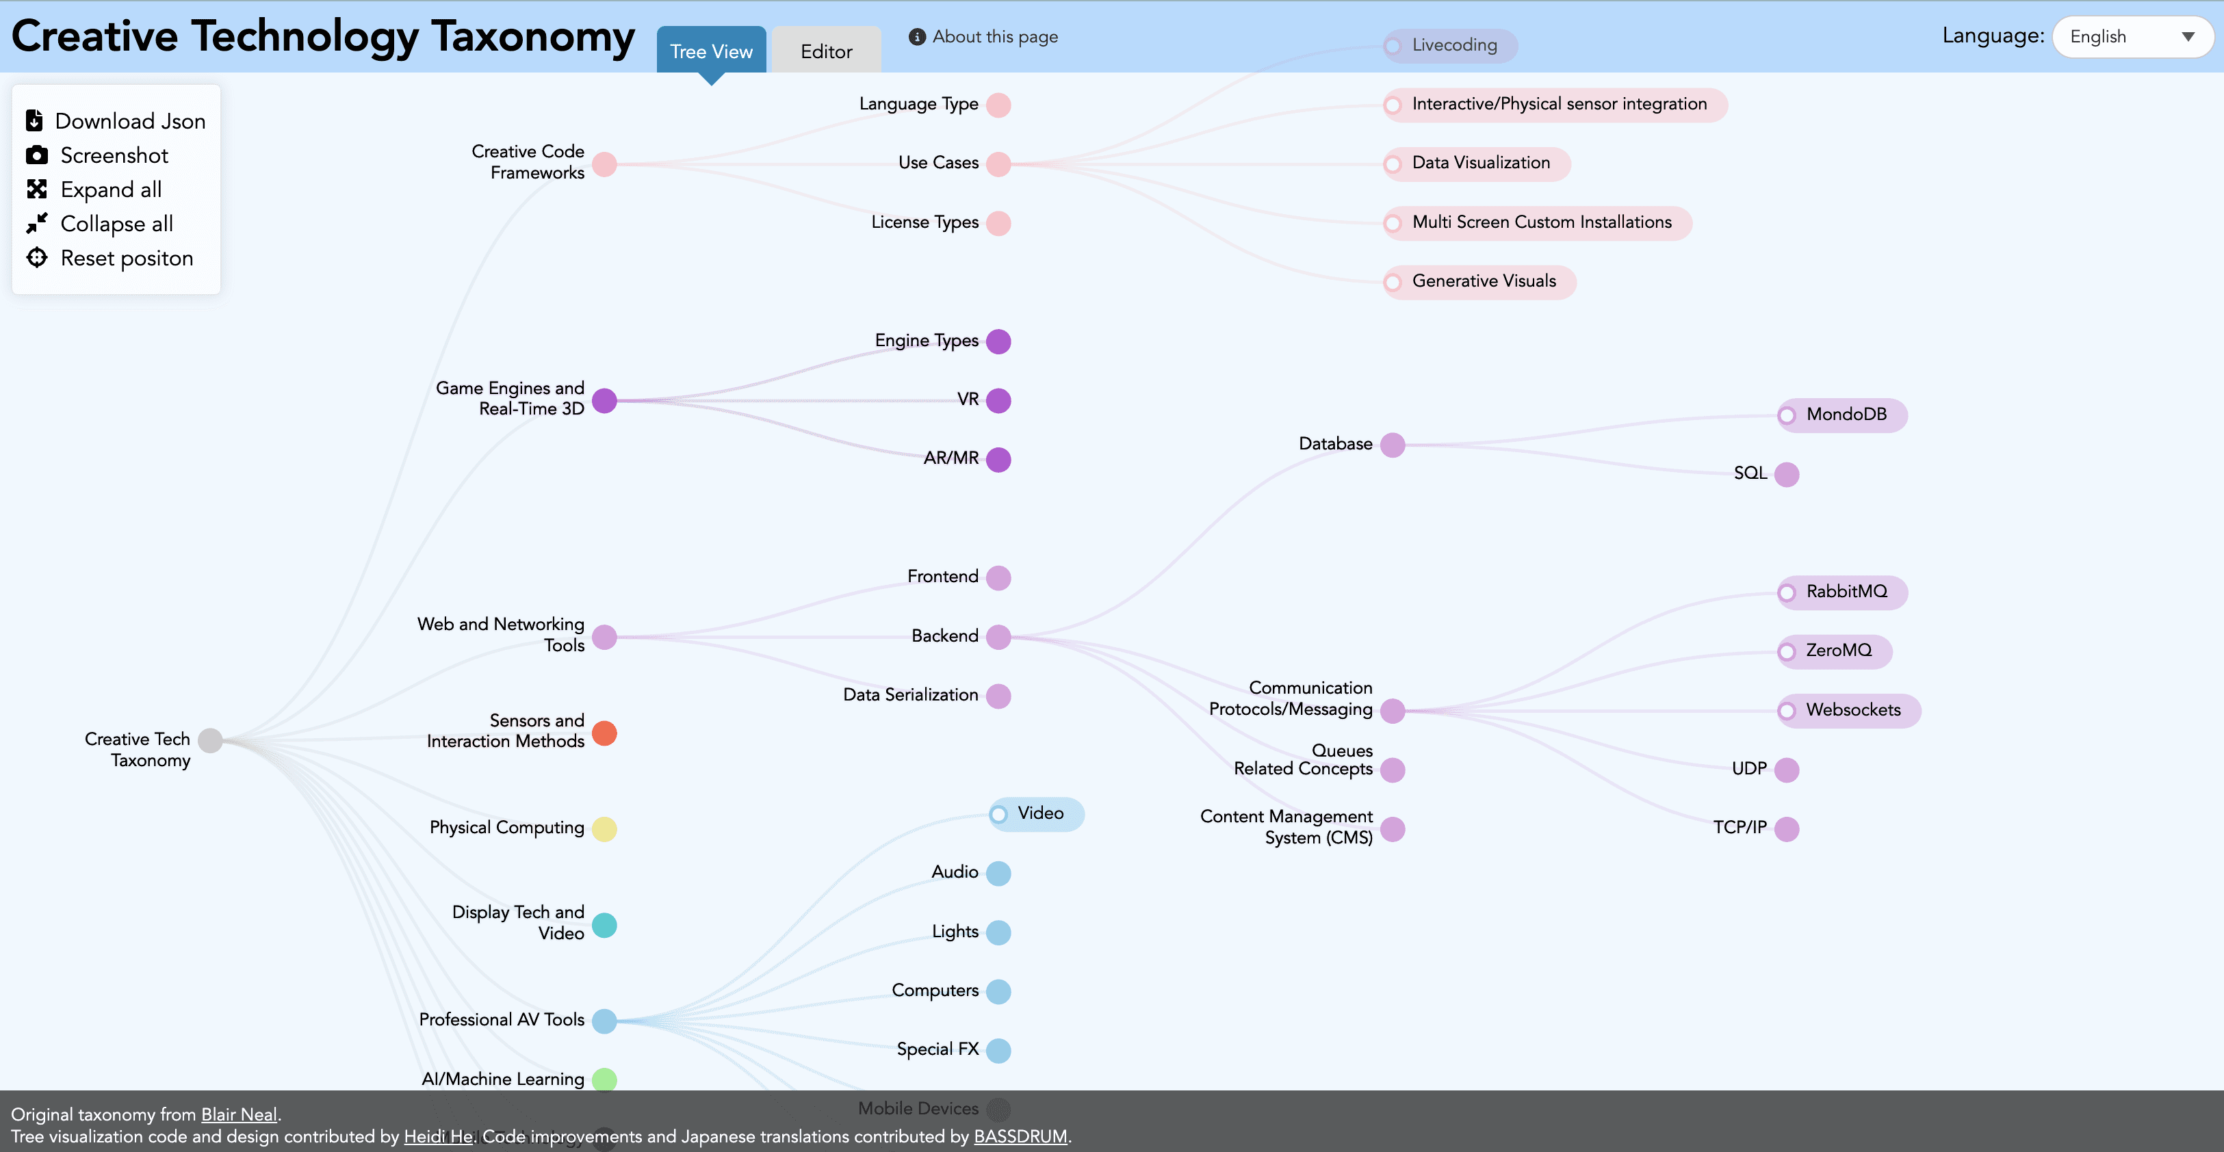Toggle the Use Cases node circle
This screenshot has width=2224, height=1152.
pyautogui.click(x=998, y=164)
